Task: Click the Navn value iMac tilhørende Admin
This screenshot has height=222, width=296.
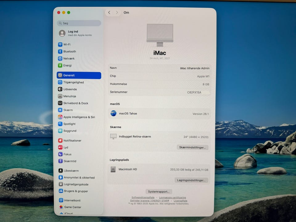Action: coord(195,68)
